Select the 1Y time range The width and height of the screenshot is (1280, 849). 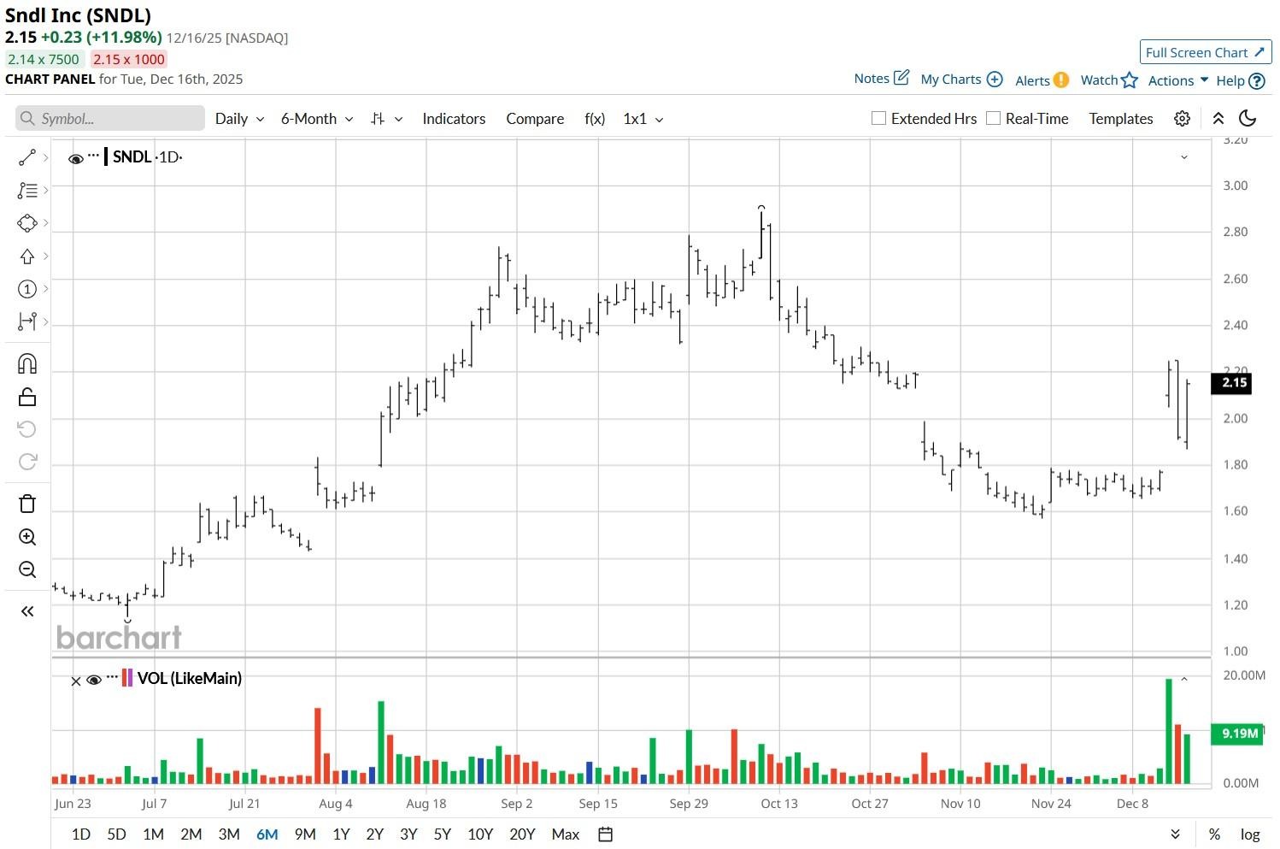point(341,834)
